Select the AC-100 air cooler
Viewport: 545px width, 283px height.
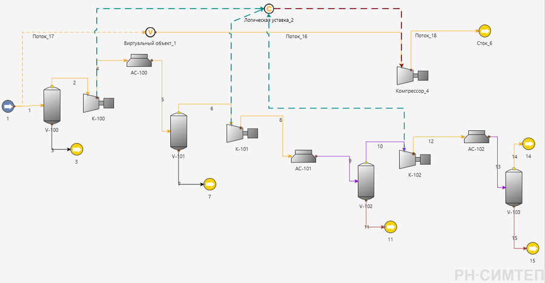139,60
